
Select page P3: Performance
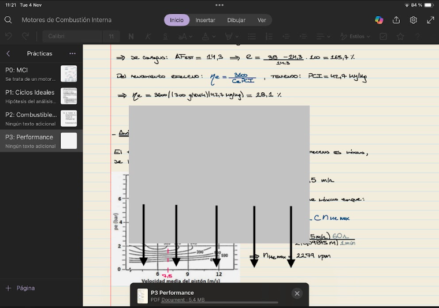tap(41, 141)
